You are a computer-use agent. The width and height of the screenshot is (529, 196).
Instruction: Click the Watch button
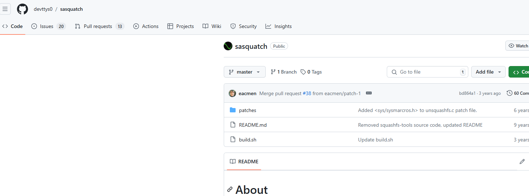(519, 46)
